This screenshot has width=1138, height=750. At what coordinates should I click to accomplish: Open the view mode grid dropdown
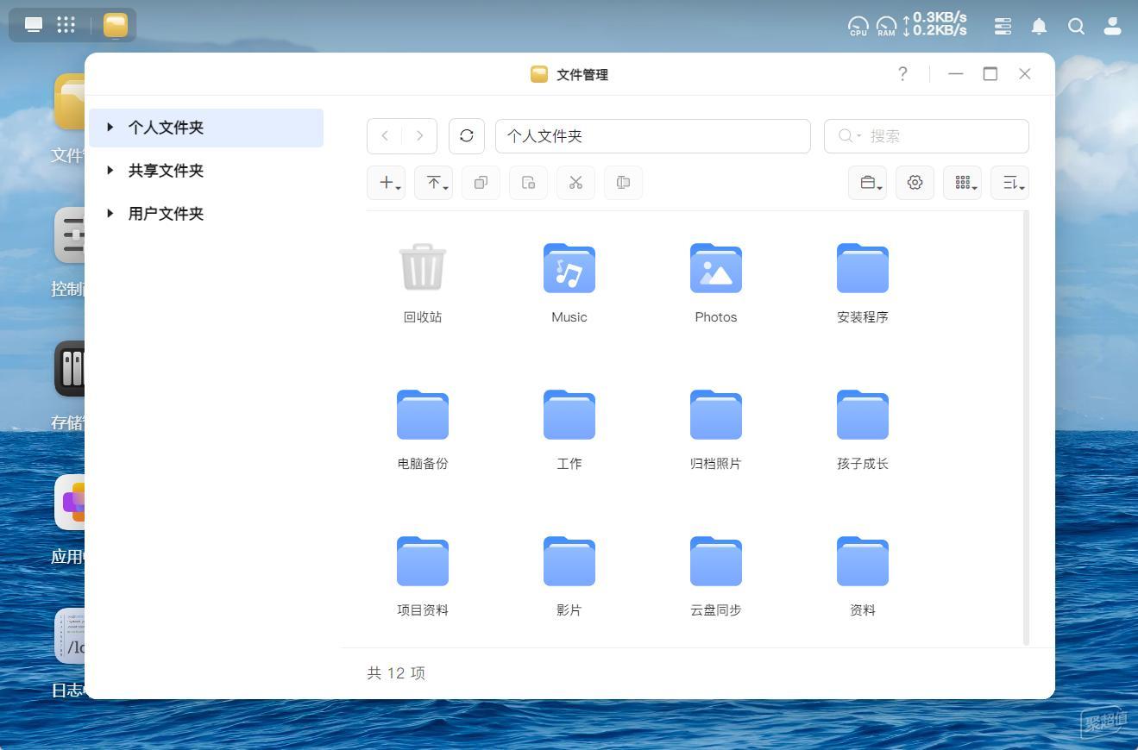tap(962, 183)
